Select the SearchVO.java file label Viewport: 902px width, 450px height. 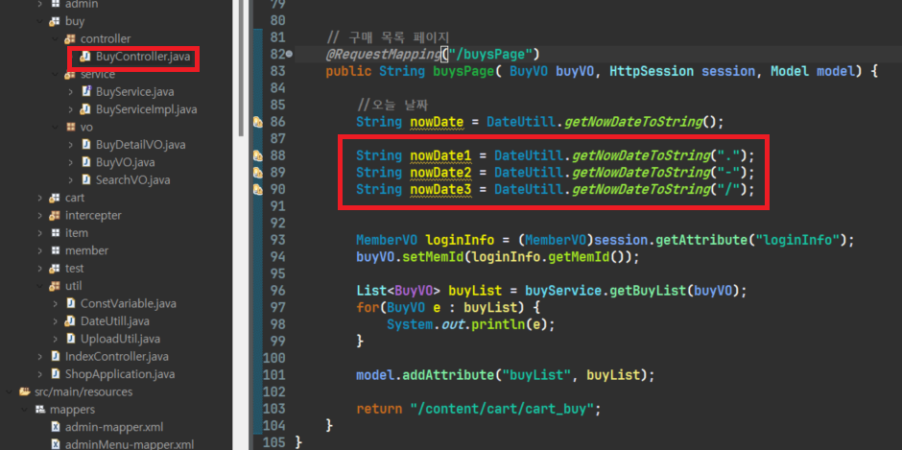[132, 180]
